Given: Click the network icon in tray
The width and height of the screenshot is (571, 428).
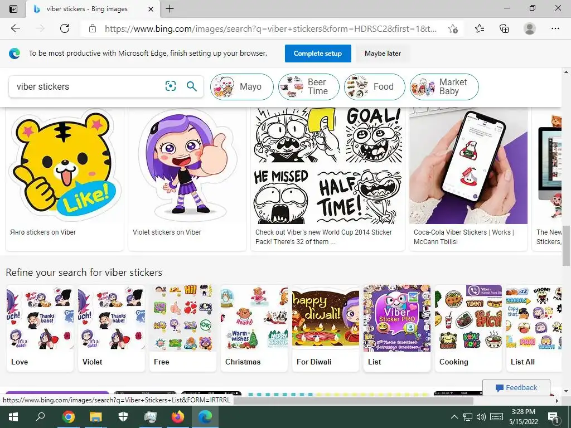Looking at the screenshot, I should coord(468,417).
